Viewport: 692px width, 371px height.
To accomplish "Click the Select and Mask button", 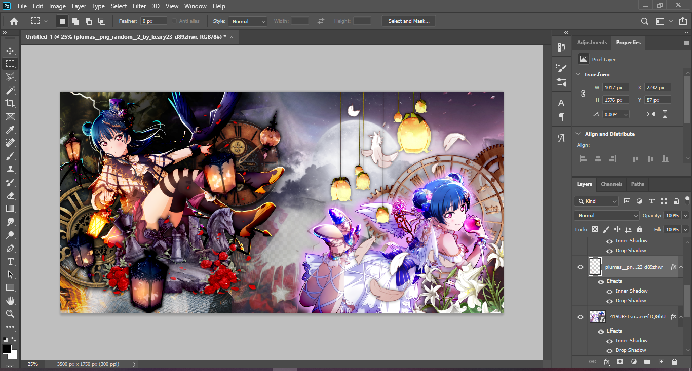I will point(409,21).
